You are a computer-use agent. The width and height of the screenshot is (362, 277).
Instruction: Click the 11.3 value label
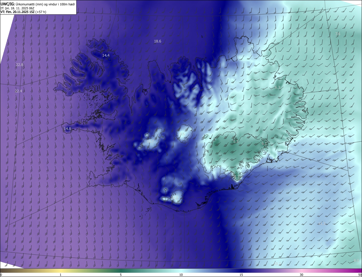coord(322,224)
